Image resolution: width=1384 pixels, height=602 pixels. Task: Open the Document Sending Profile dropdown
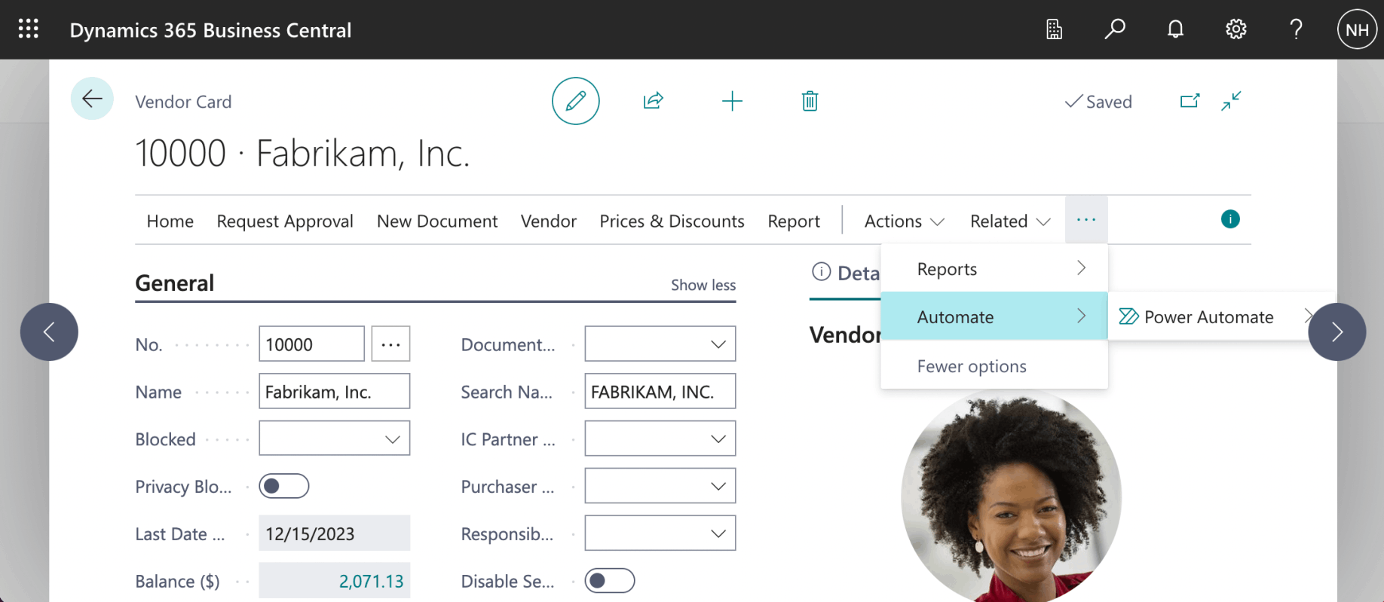[x=718, y=344]
